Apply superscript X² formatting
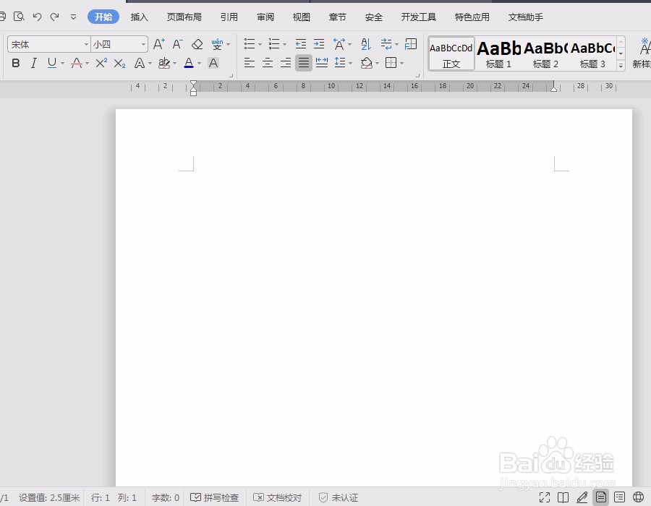The height and width of the screenshot is (506, 651). point(101,63)
